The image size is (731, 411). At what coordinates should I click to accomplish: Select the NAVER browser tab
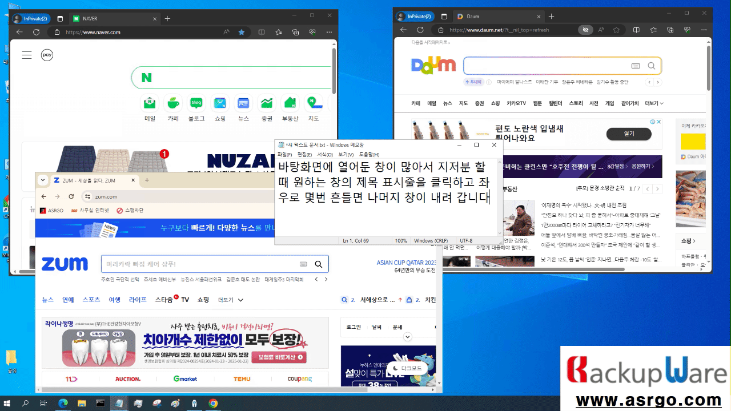114,18
